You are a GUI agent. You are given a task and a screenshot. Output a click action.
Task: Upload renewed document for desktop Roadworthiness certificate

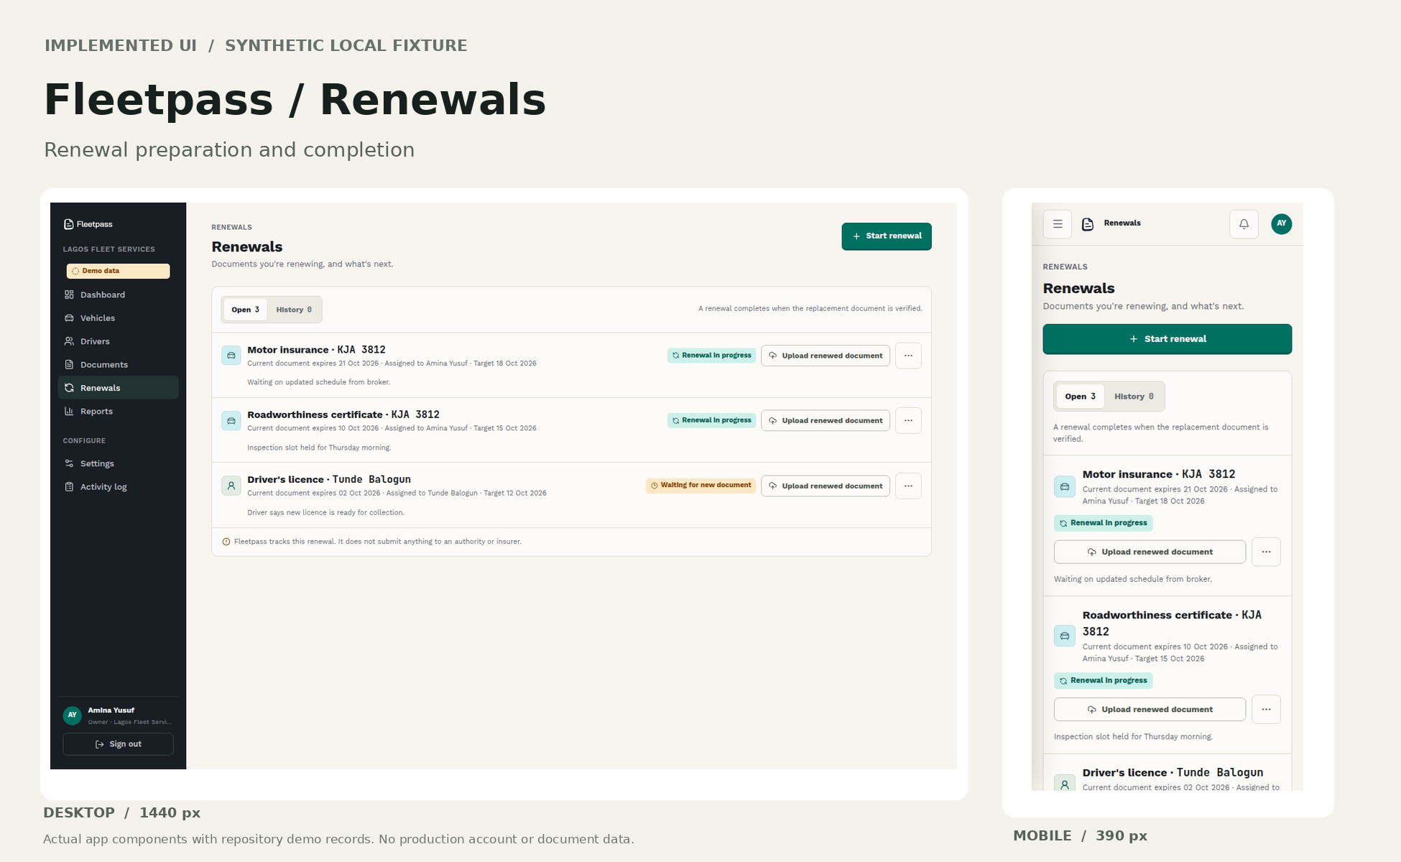(826, 420)
